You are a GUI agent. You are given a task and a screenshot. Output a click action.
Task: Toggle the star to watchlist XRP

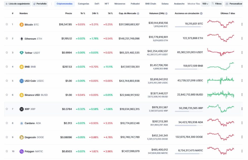click(7, 109)
